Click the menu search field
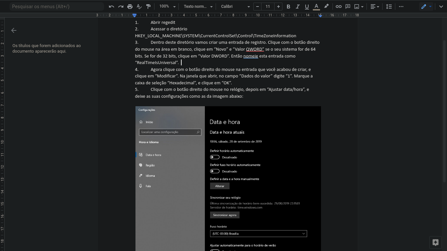The height and width of the screenshot is (251, 447). coord(56,7)
